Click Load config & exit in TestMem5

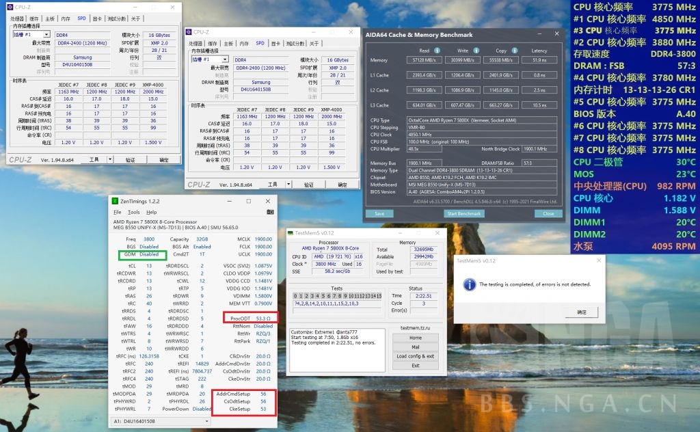415,356
